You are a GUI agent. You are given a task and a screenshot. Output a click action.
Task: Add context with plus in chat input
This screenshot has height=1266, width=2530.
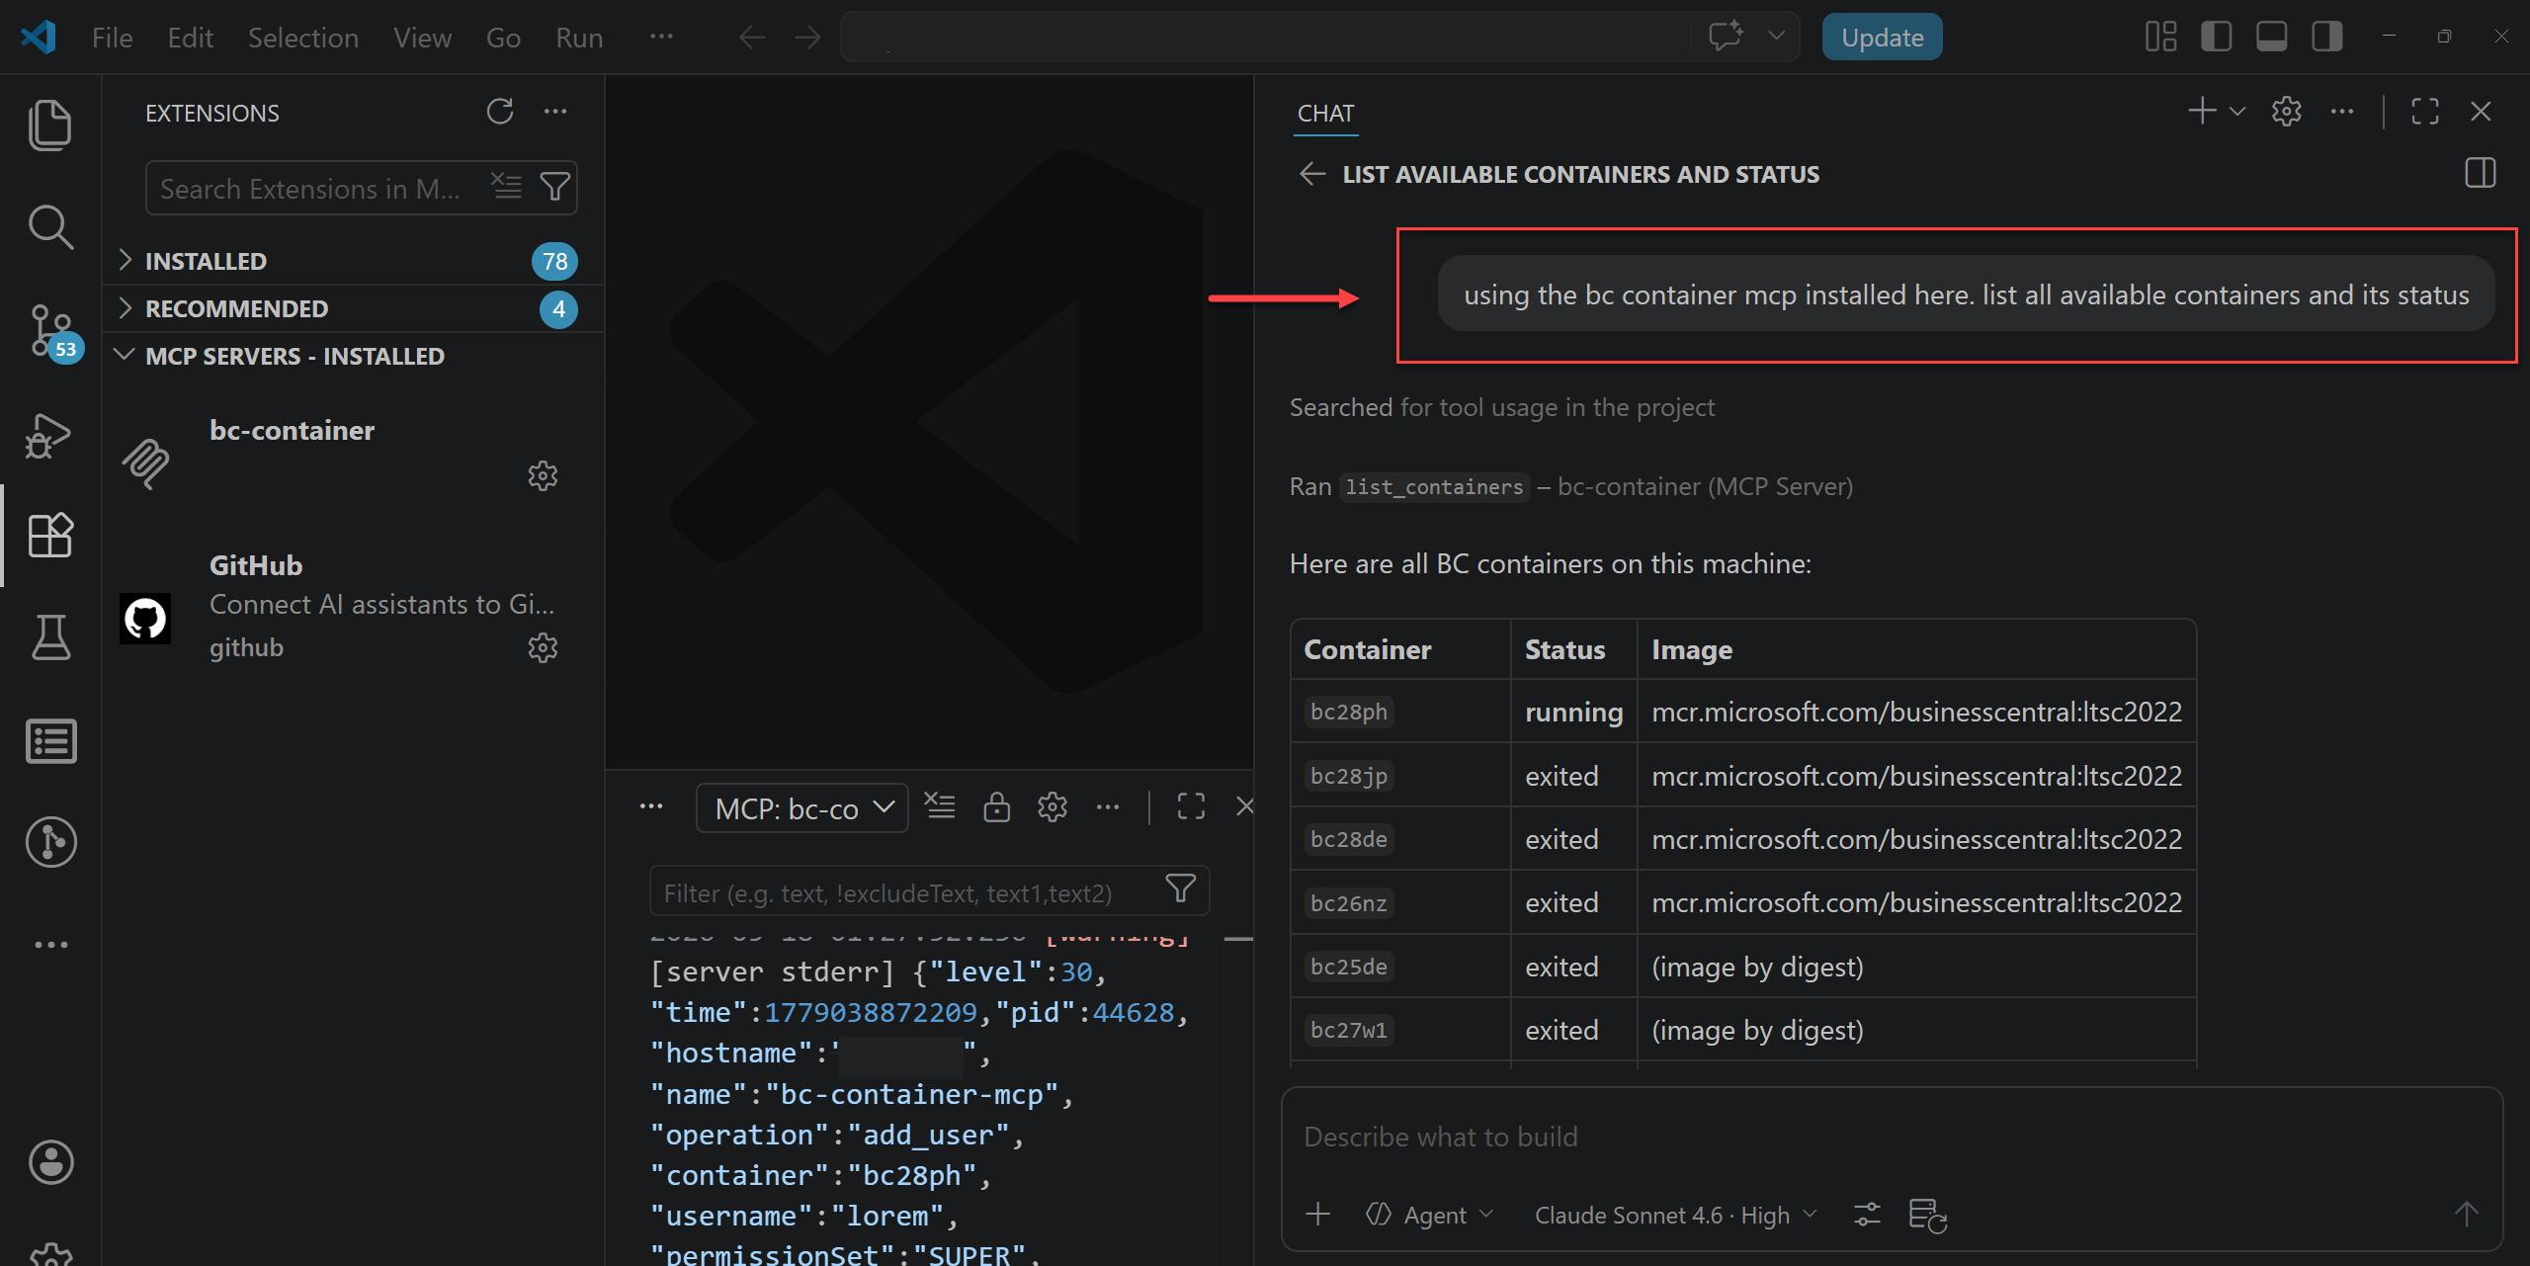click(x=1318, y=1214)
